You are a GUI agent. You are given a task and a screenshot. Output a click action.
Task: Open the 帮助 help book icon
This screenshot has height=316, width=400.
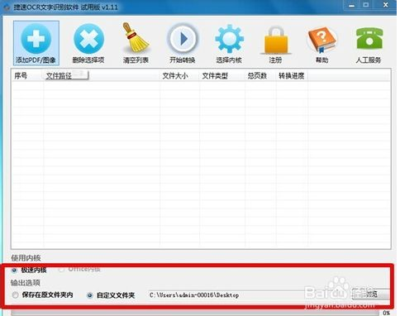click(322, 40)
